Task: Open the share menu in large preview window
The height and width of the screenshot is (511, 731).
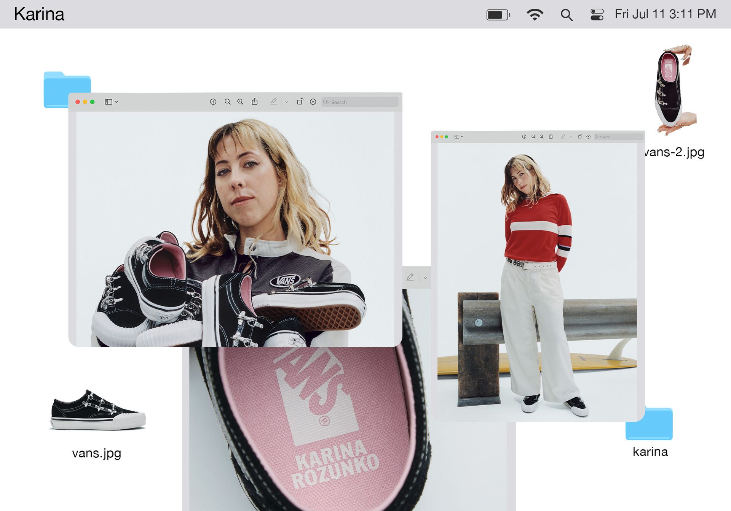Action: click(x=255, y=102)
